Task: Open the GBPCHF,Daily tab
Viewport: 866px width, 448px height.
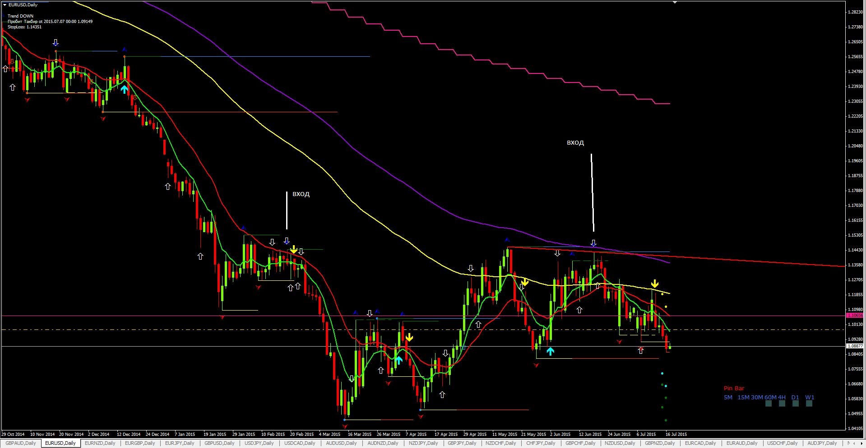Action: coord(580,443)
